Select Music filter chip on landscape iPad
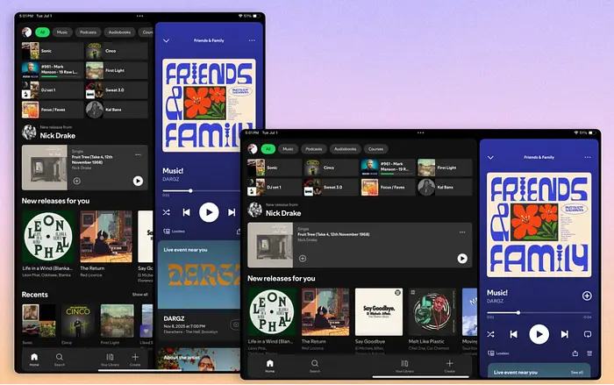Viewport: 614px width, 385px height. pyautogui.click(x=288, y=149)
